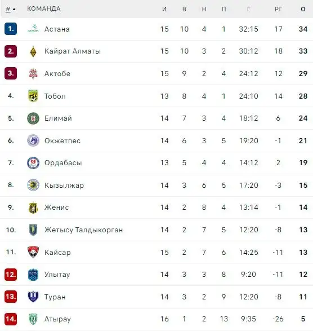Screen dimensions: 313x331
Task: Click the Кайсар club crest
Action: (33, 252)
